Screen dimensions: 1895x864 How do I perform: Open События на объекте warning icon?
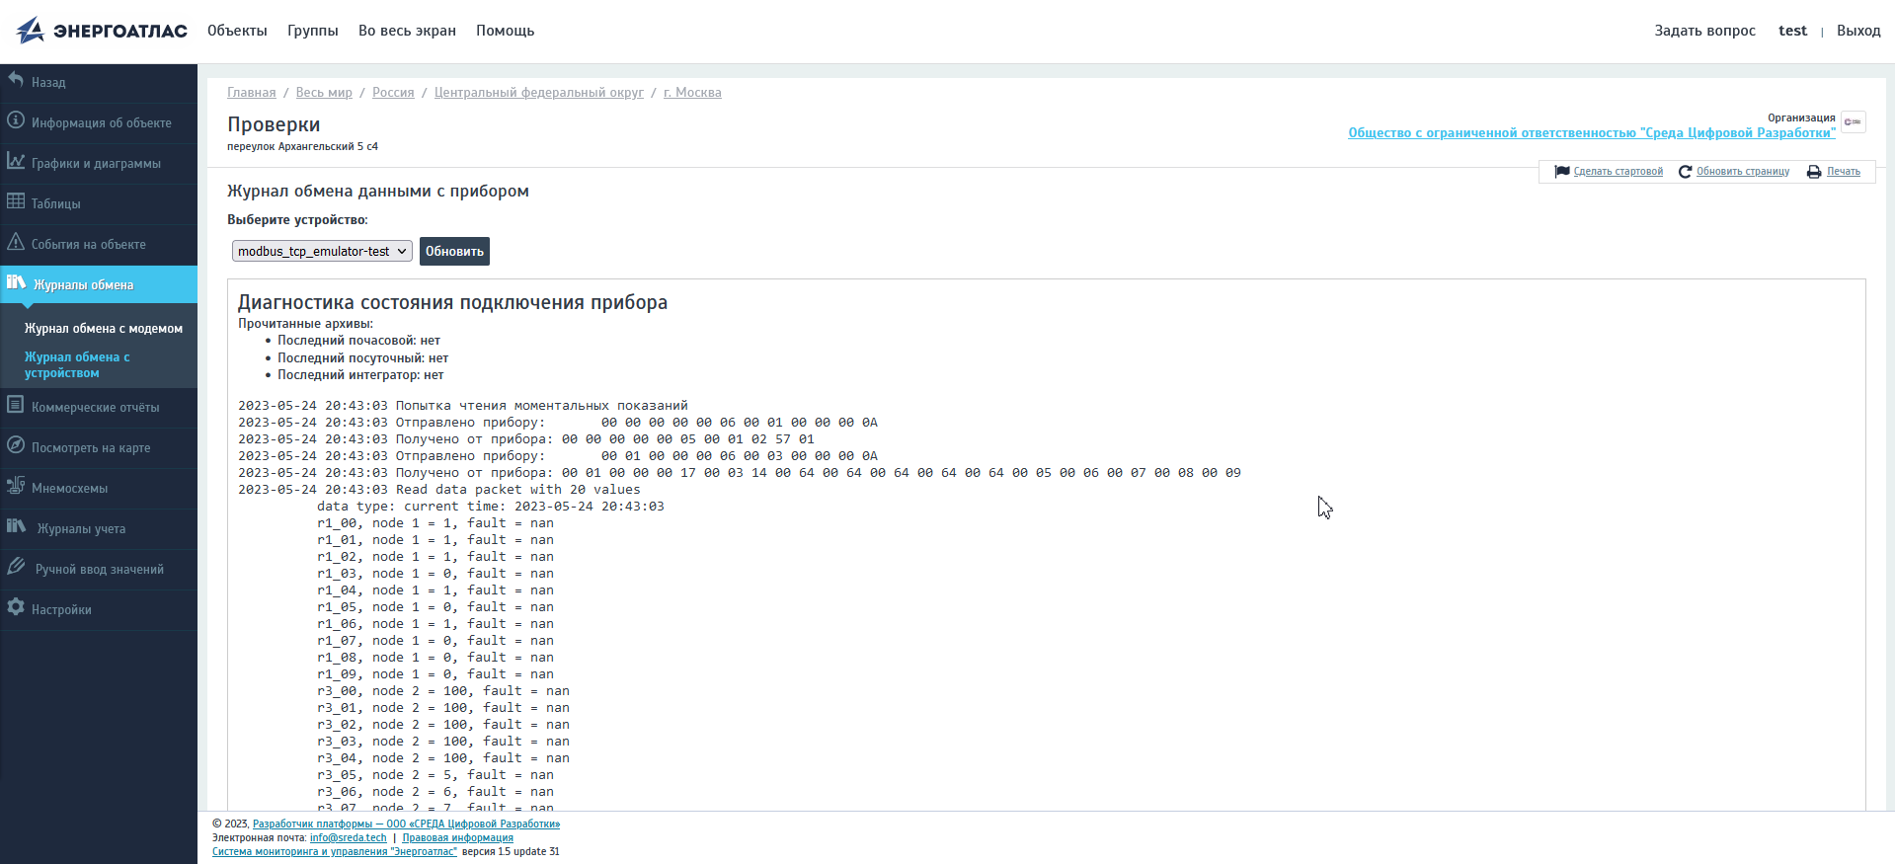tap(16, 242)
